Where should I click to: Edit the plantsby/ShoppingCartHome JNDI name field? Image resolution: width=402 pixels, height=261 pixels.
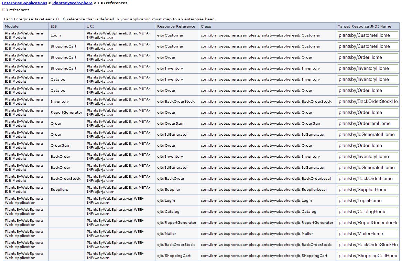tap(368, 256)
